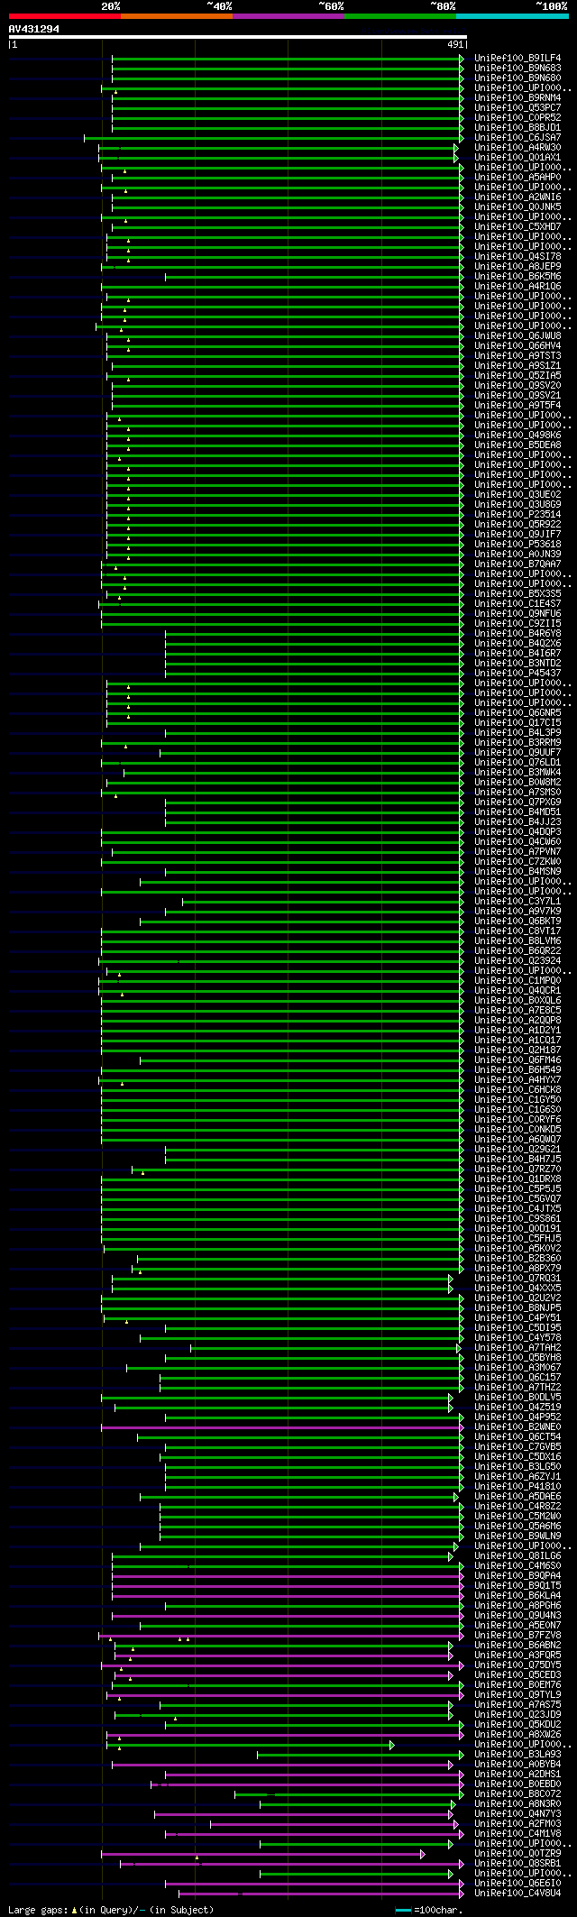Select label UniRef100_A9S1Z1
This screenshot has height=1917, width=577.
coord(517,366)
